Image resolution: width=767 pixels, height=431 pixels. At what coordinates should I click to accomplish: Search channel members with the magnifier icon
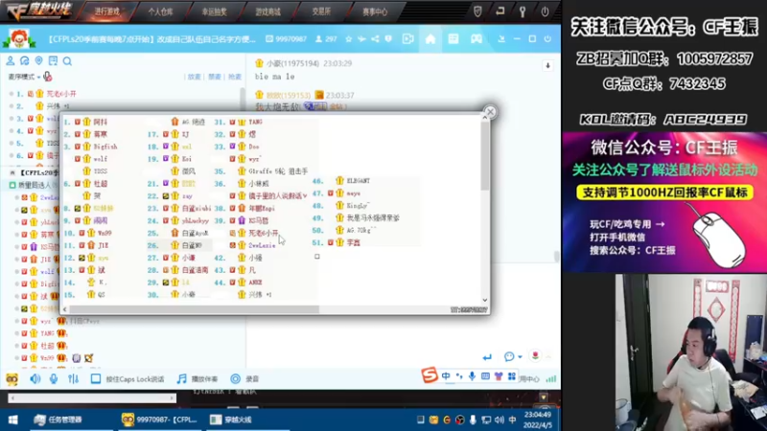[x=67, y=60]
